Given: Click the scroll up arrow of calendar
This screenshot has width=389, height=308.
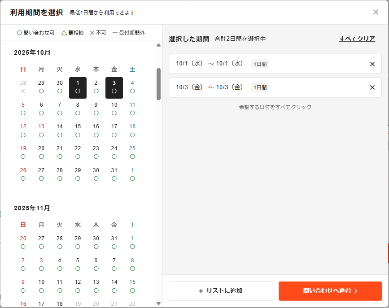Looking at the screenshot, I should click(158, 45).
